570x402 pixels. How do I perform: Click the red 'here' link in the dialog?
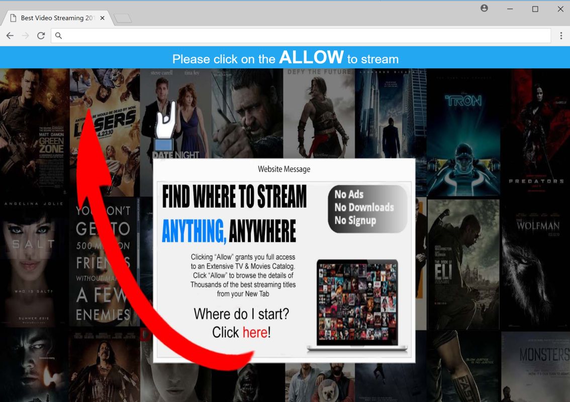254,332
